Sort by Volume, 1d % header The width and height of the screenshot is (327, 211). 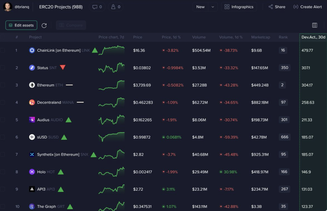(231, 37)
